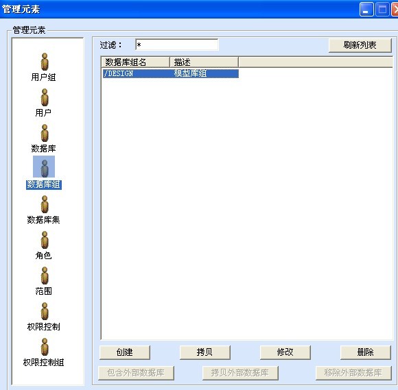Viewport: 398px width, 390px height.
Task: Click the highlighted 数据库组 icon
Action: coord(44,167)
